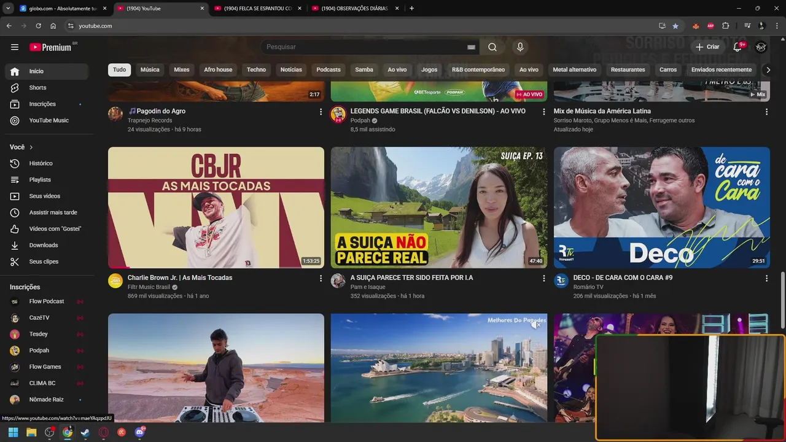Open Podpah channel in subscriptions list
The width and height of the screenshot is (786, 442).
(x=47, y=351)
